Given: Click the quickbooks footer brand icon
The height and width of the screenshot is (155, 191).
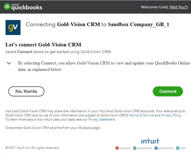Looking at the screenshot, I should [x=135, y=148].
